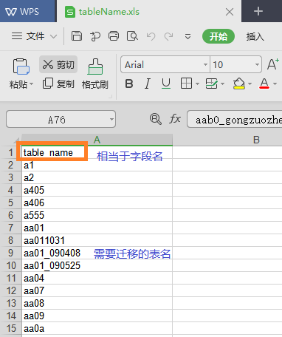Click the cell style drawing icon
The width and height of the screenshot is (282, 337).
(211, 84)
